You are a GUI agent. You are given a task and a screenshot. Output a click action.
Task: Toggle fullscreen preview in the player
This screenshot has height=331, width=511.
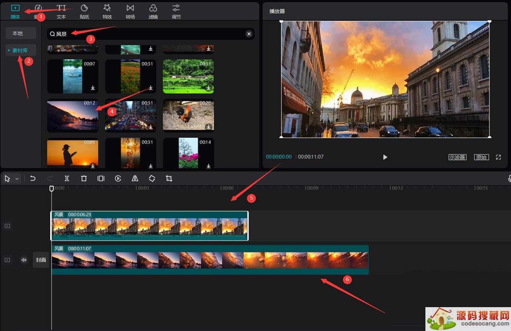pyautogui.click(x=499, y=157)
